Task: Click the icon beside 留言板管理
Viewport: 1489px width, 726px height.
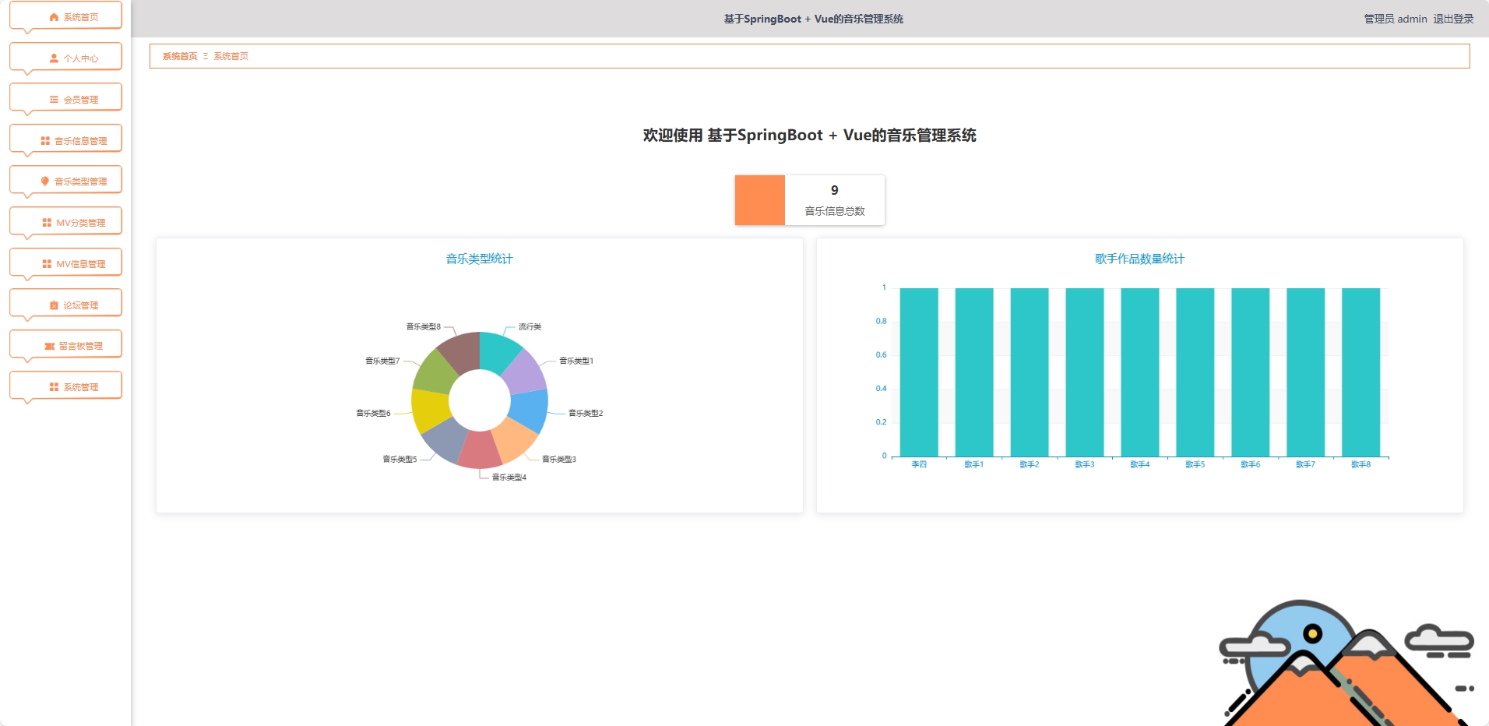Action: point(50,346)
